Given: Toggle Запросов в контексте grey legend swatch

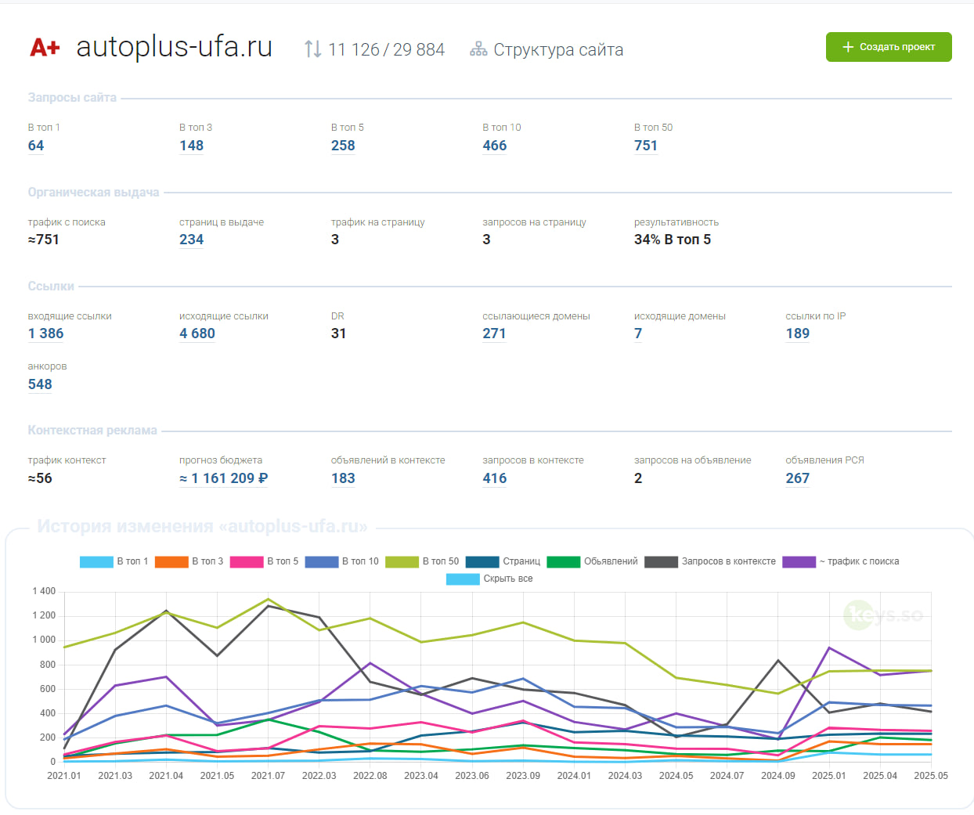Looking at the screenshot, I should click(x=662, y=561).
